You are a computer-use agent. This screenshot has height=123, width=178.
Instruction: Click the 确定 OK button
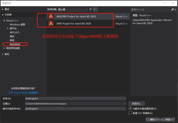click(x=153, y=119)
